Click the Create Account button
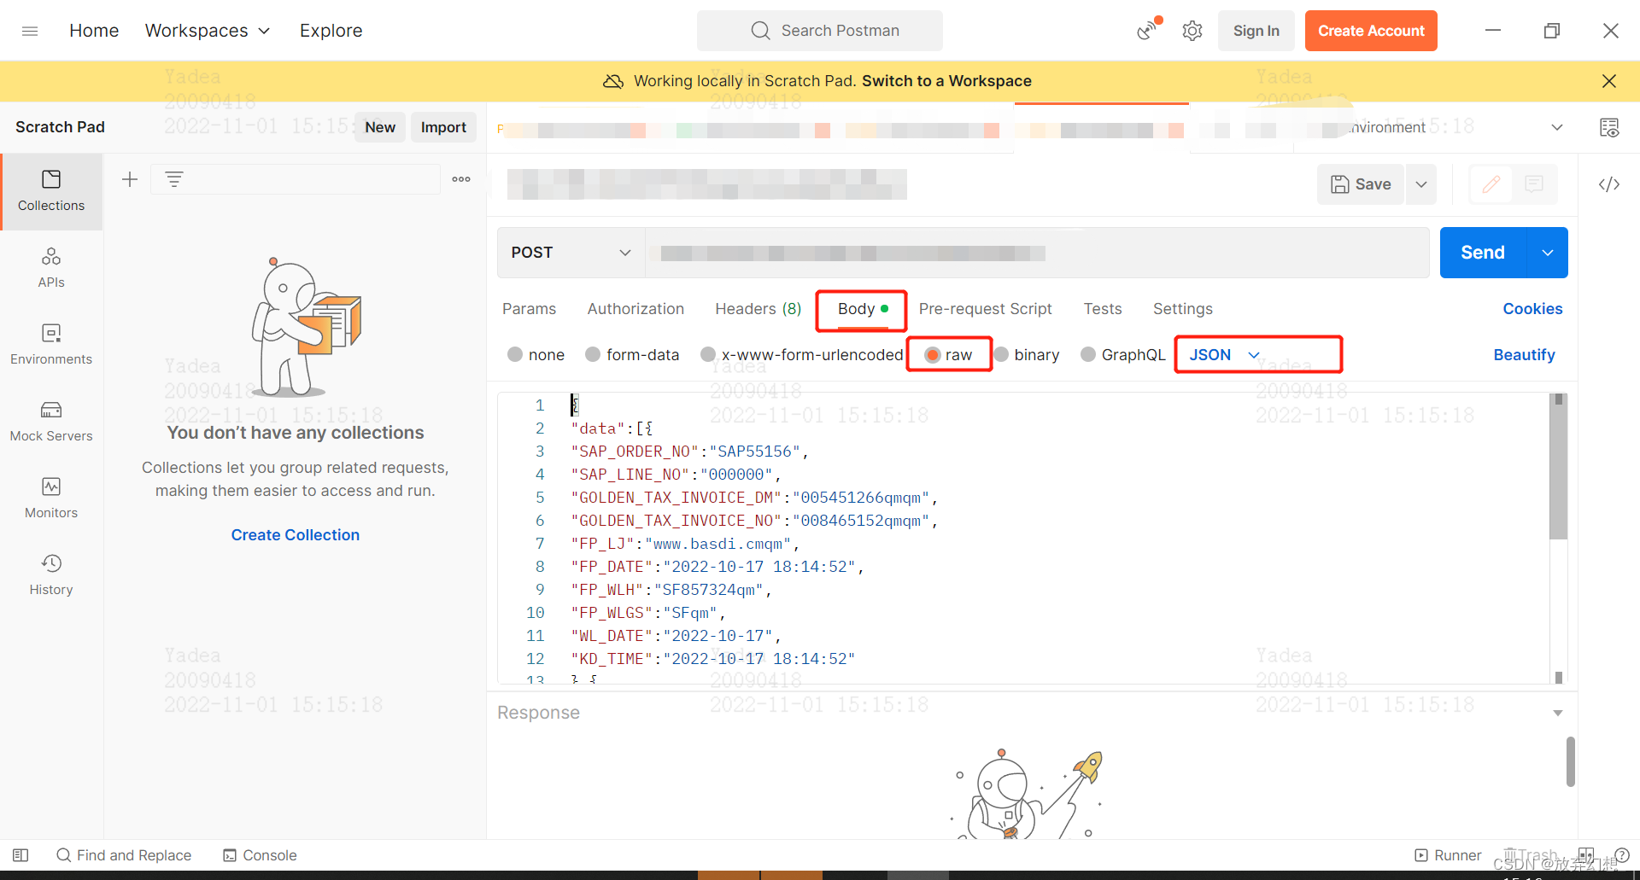 (x=1371, y=31)
